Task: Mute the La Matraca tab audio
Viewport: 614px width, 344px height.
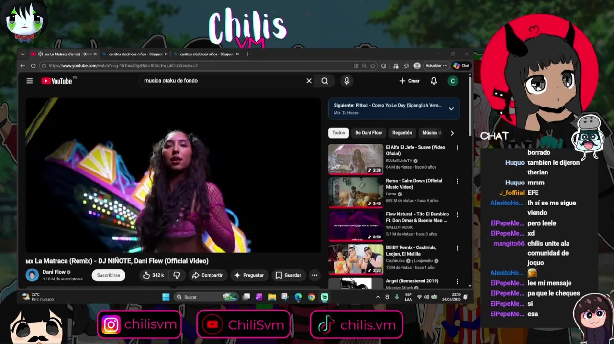Action: [40, 54]
